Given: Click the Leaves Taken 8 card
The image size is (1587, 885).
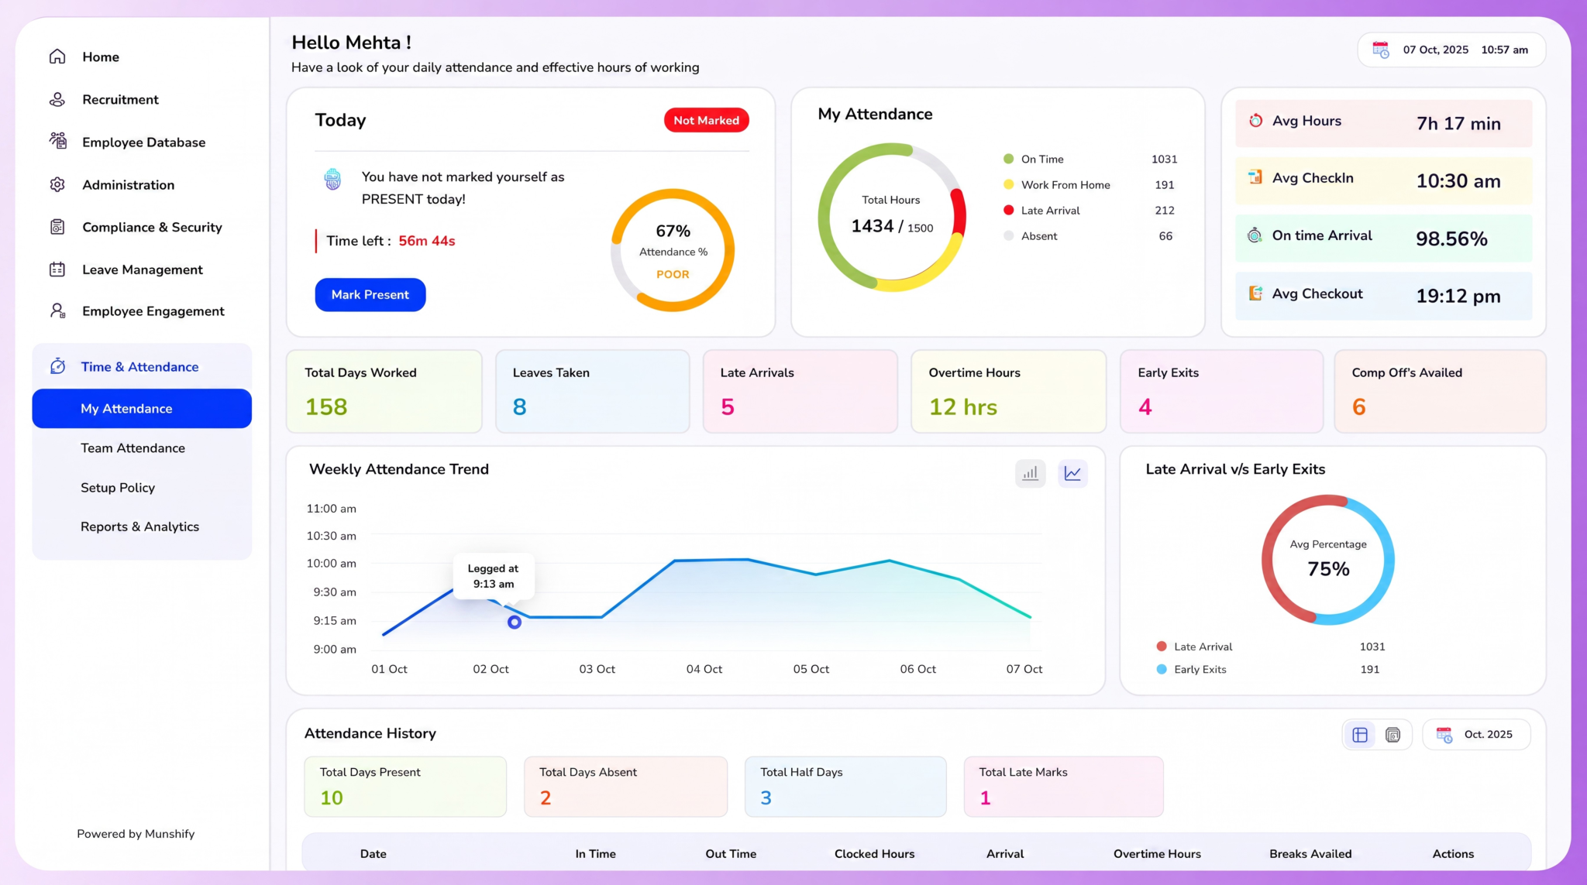Looking at the screenshot, I should pos(593,391).
